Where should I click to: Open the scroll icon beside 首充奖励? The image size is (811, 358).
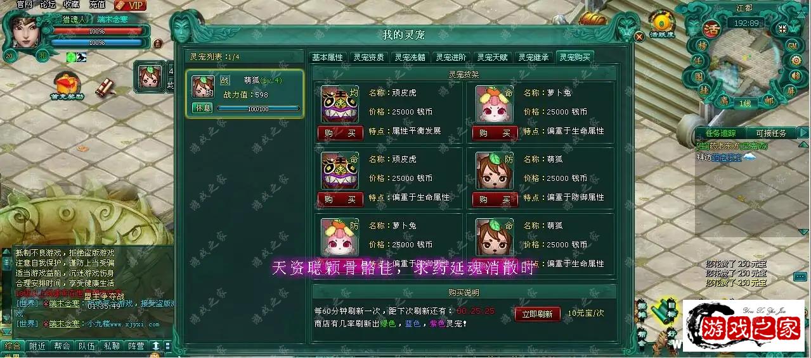click(105, 87)
